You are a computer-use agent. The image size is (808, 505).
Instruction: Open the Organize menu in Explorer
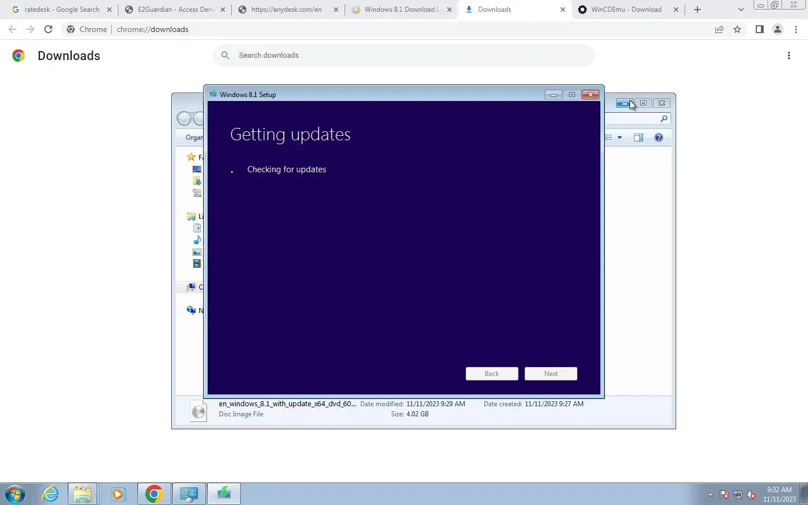pos(194,137)
